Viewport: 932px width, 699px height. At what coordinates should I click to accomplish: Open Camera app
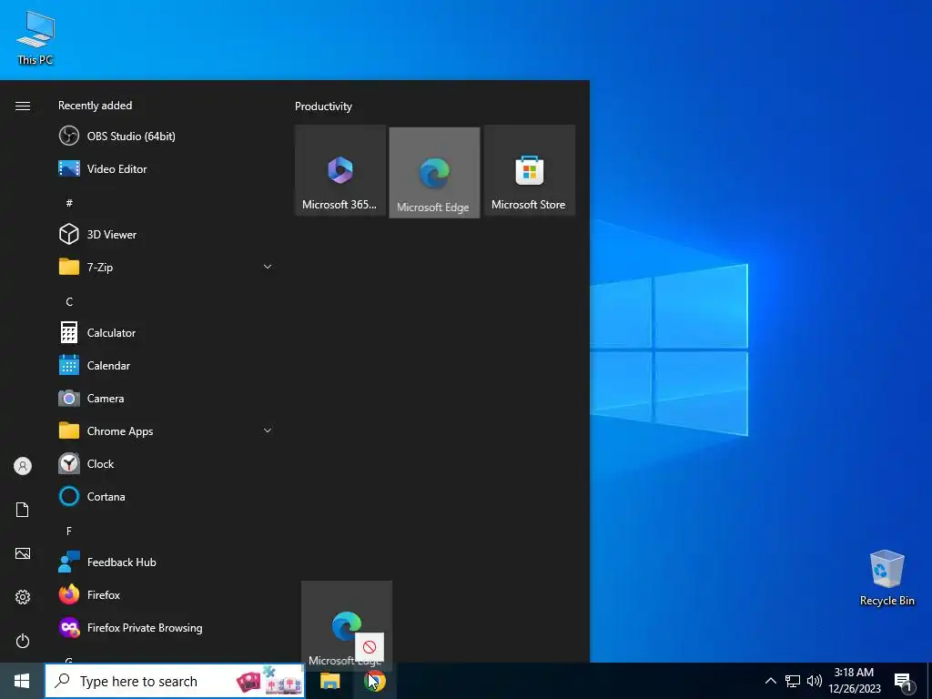click(165, 399)
